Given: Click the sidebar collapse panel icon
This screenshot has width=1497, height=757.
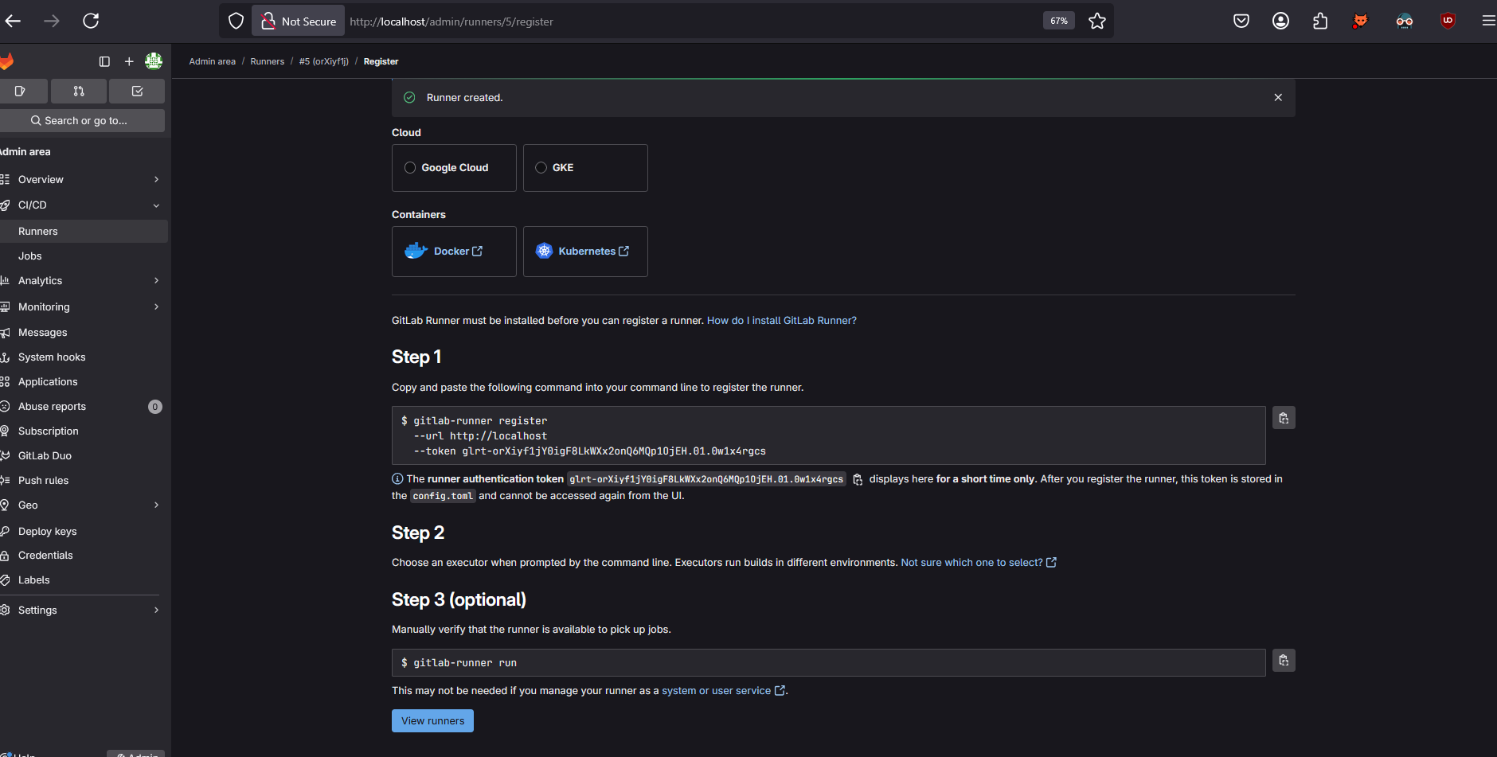Looking at the screenshot, I should click(104, 61).
